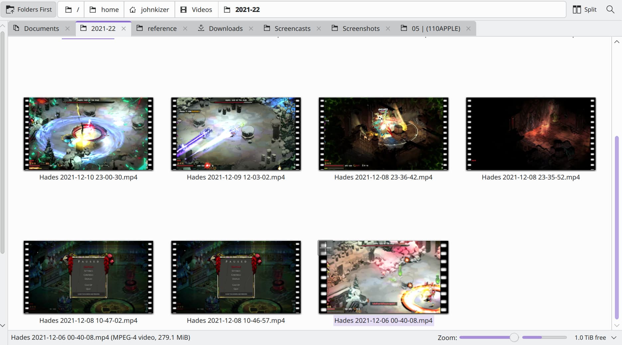Select Hades 2021-12-06 00-40-08 video thumbnail
Screen dimensions: 622x345
click(383, 277)
